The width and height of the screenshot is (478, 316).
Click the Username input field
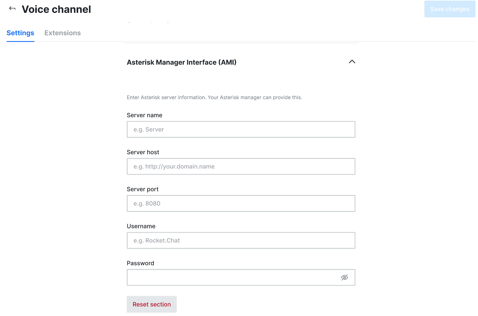241,241
